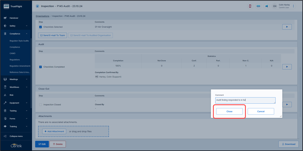Screen dimensions: 303x151
Task: Open Regulator Style Audits submenu item
Action: point(19,41)
